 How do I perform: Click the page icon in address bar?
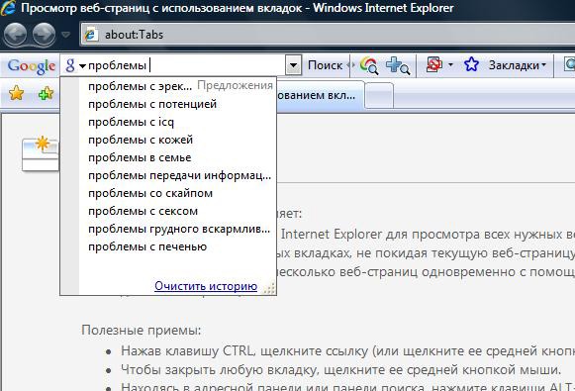coord(91,35)
